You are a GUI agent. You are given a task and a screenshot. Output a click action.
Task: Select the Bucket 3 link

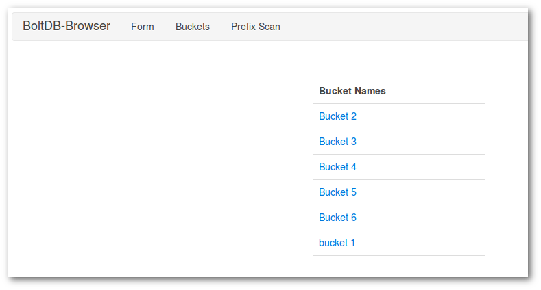point(337,142)
